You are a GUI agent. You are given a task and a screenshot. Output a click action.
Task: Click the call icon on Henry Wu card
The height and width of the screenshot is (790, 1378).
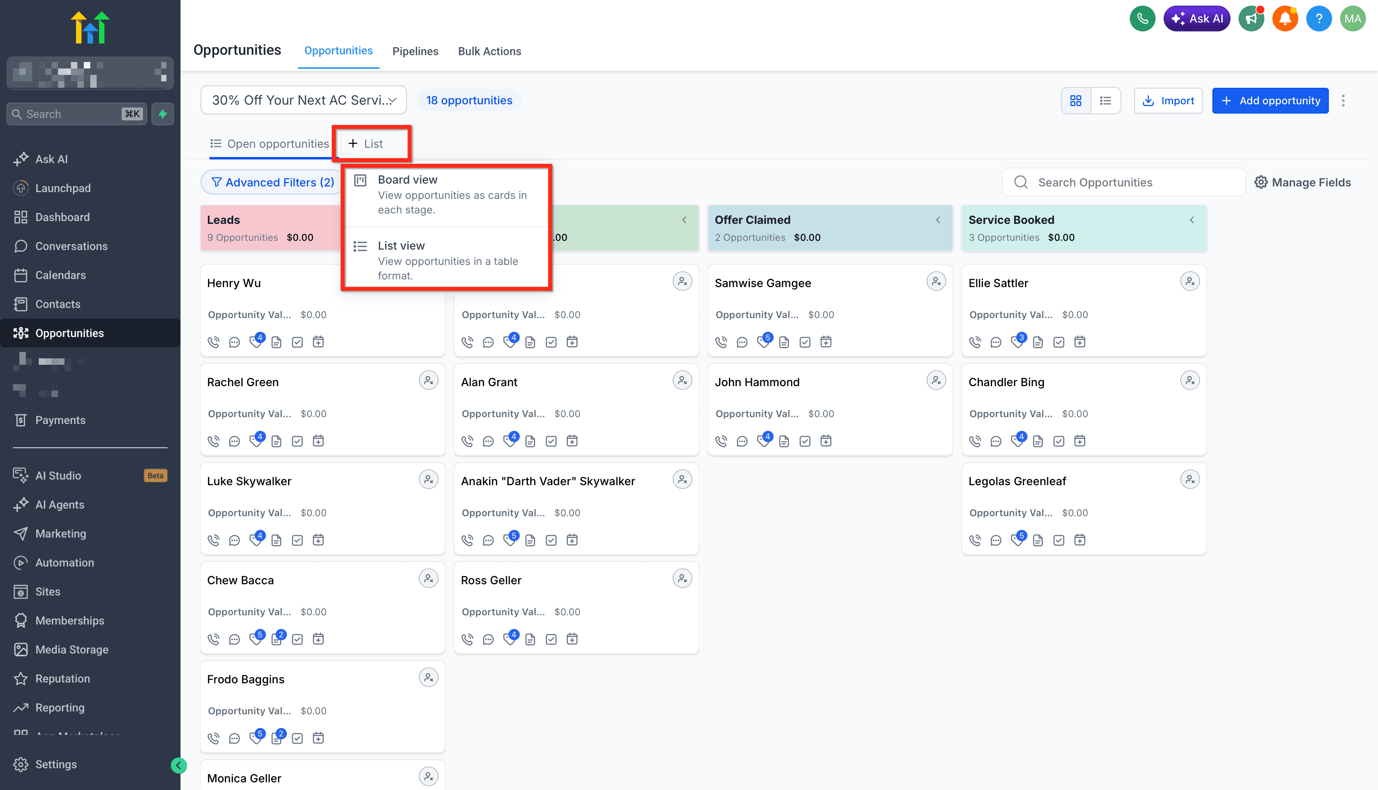click(214, 342)
